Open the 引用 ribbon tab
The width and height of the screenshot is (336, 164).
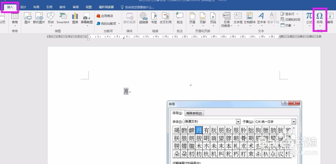(49, 7)
